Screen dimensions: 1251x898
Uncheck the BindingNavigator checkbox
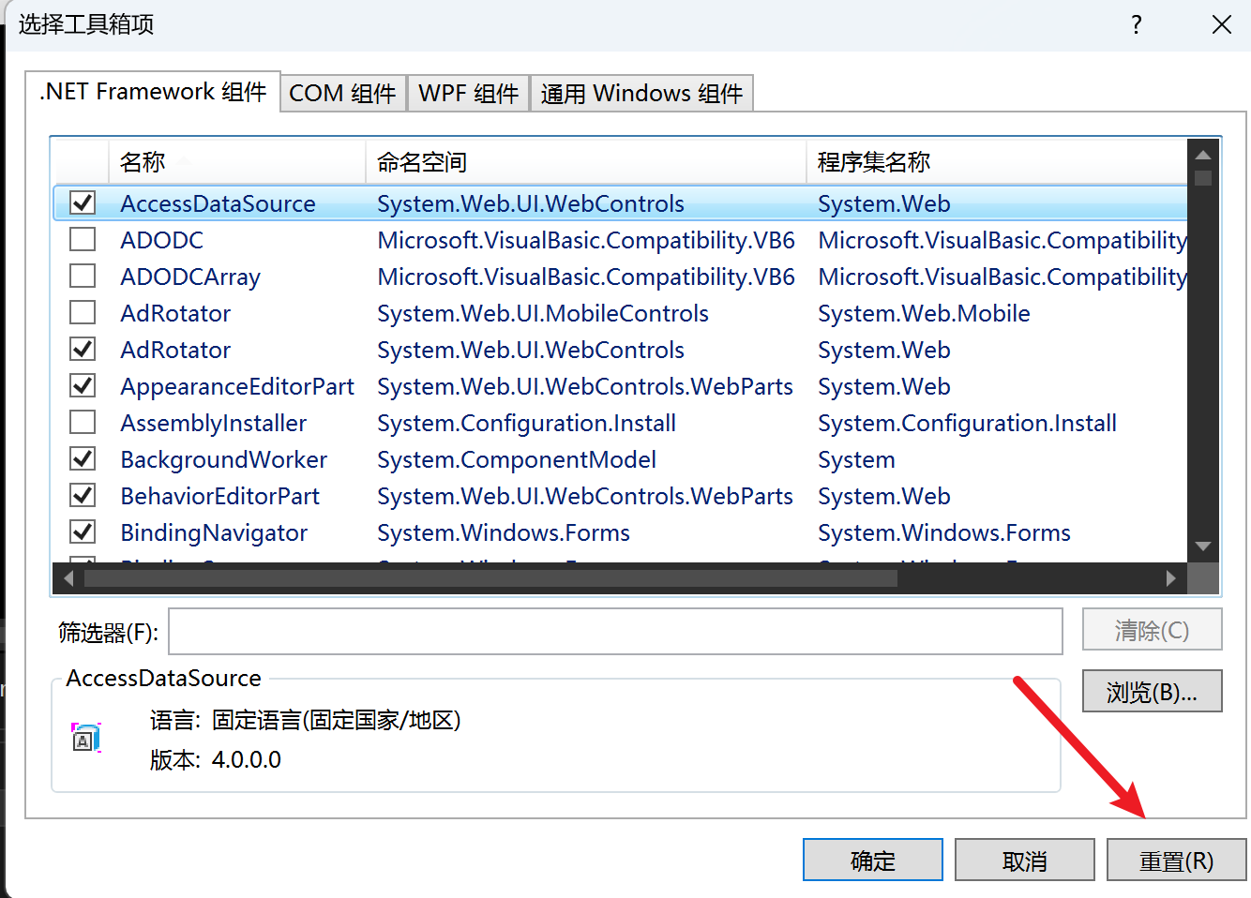point(83,532)
